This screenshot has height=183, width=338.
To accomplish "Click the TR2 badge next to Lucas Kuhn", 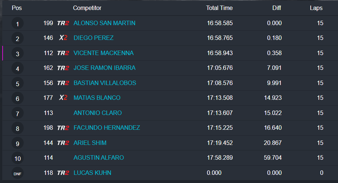I will point(63,173).
